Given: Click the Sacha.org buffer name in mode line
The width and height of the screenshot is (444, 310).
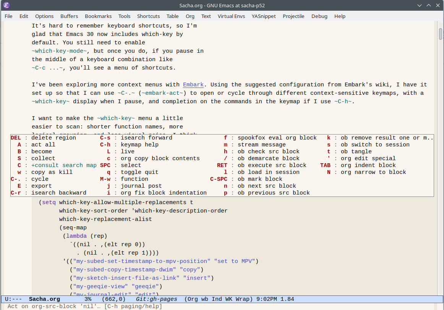Looking at the screenshot, I should pyautogui.click(x=44, y=299).
